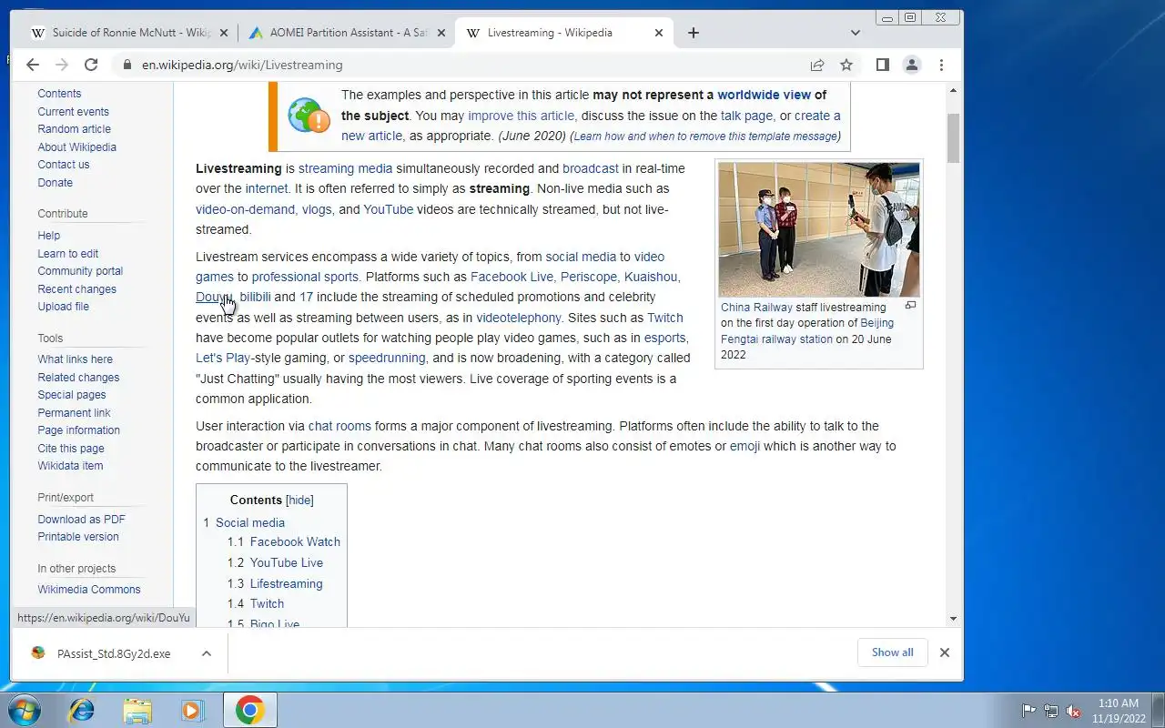
Task: Open Cite this page link
Action: tap(71, 448)
